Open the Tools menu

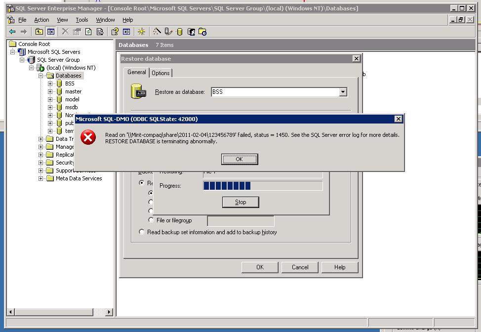tap(81, 20)
